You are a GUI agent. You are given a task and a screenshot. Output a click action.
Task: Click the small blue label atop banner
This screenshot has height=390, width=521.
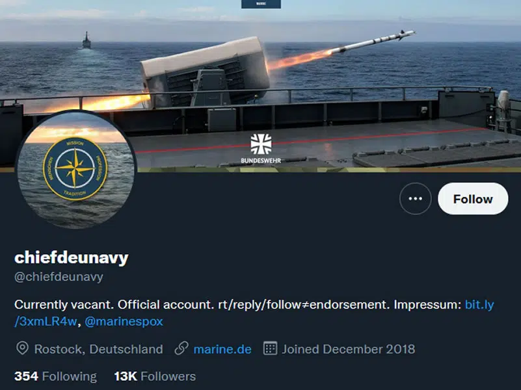(261, 4)
